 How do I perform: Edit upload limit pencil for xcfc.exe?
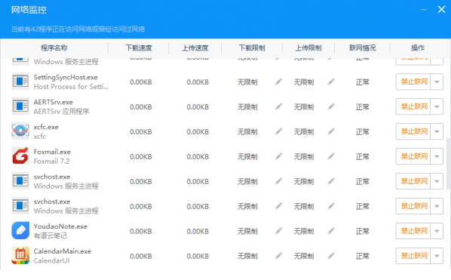tap(331, 132)
